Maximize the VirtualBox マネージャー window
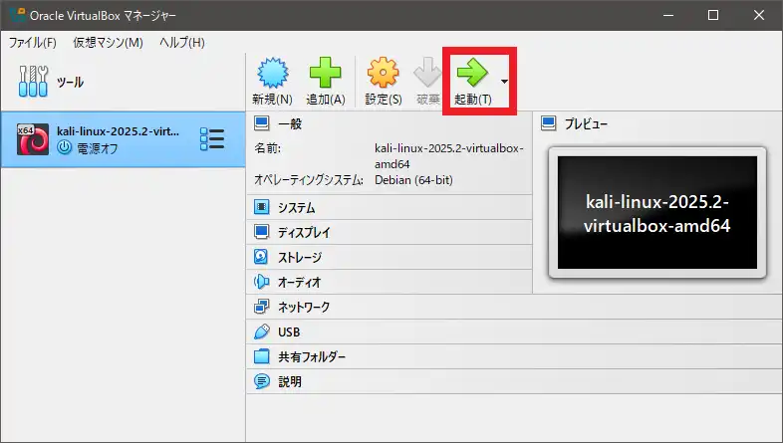The width and height of the screenshot is (783, 443). 713,15
